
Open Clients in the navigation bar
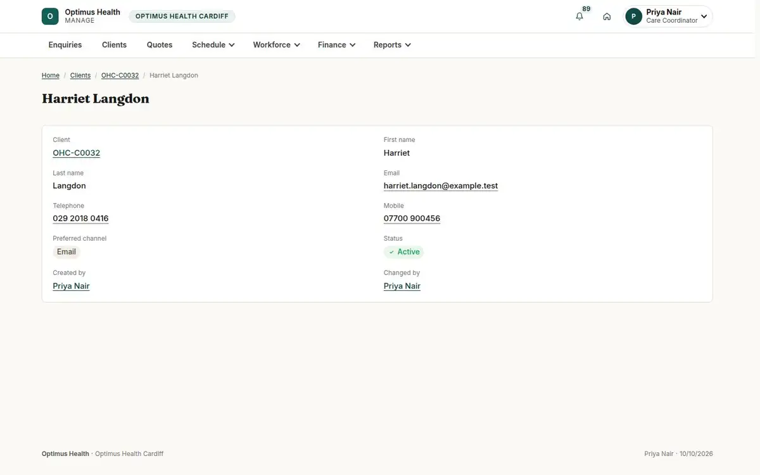pos(115,45)
